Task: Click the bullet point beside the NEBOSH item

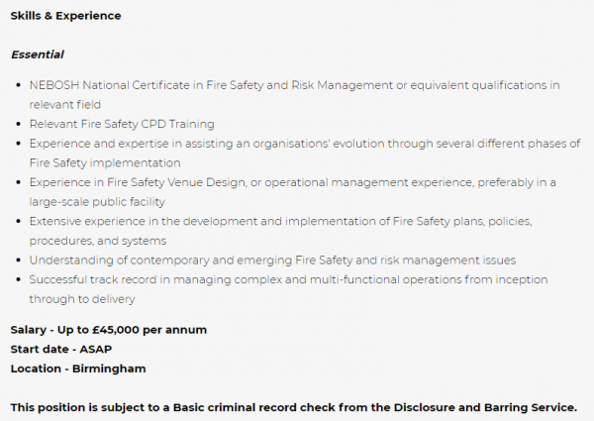Action: [x=19, y=85]
